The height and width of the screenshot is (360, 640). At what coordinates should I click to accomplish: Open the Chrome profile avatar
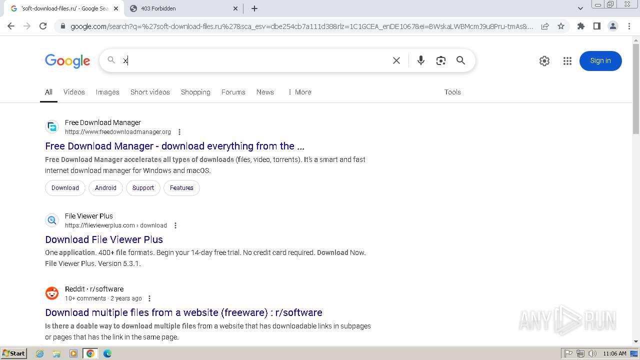tap(613, 26)
